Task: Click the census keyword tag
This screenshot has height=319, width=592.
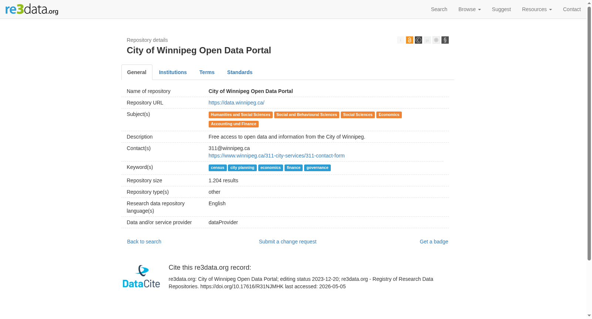Action: (218, 168)
